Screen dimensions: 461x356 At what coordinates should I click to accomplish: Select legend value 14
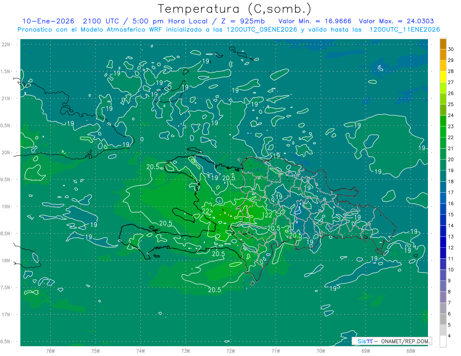coord(451,225)
